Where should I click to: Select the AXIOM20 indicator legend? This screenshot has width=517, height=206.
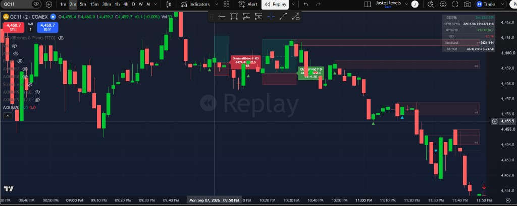coord(11,107)
